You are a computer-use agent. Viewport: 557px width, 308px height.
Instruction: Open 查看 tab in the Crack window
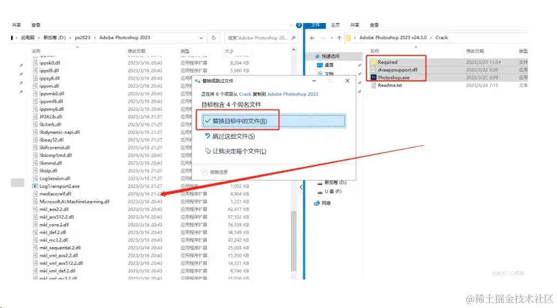pyautogui.click(x=374, y=25)
